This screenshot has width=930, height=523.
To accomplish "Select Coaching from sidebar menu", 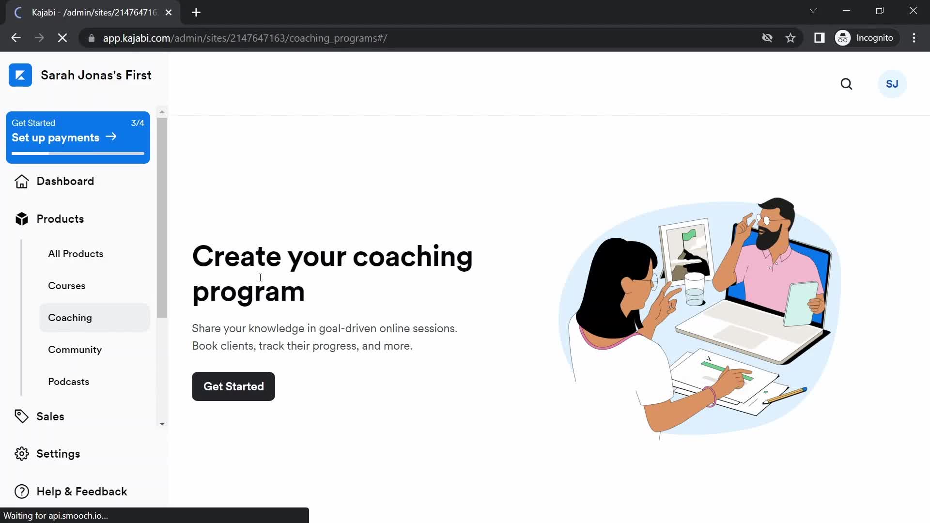I will [x=70, y=317].
